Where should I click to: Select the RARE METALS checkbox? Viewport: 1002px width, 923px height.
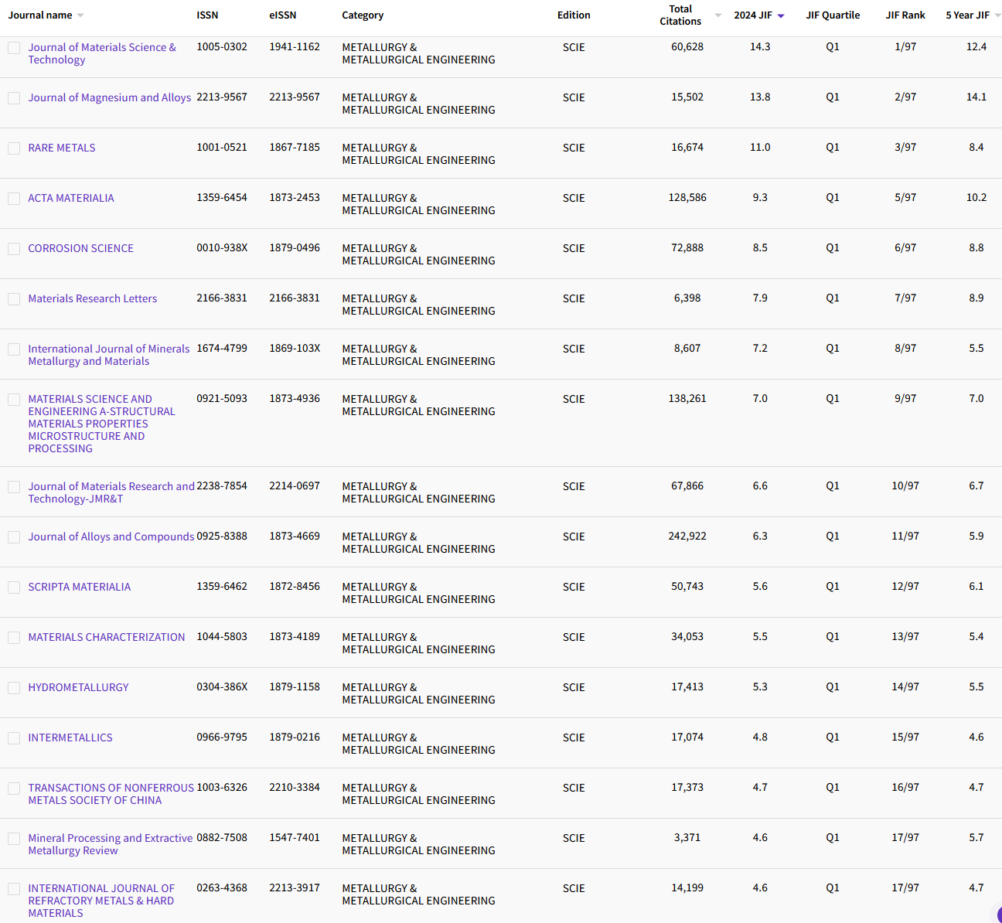tap(13, 148)
